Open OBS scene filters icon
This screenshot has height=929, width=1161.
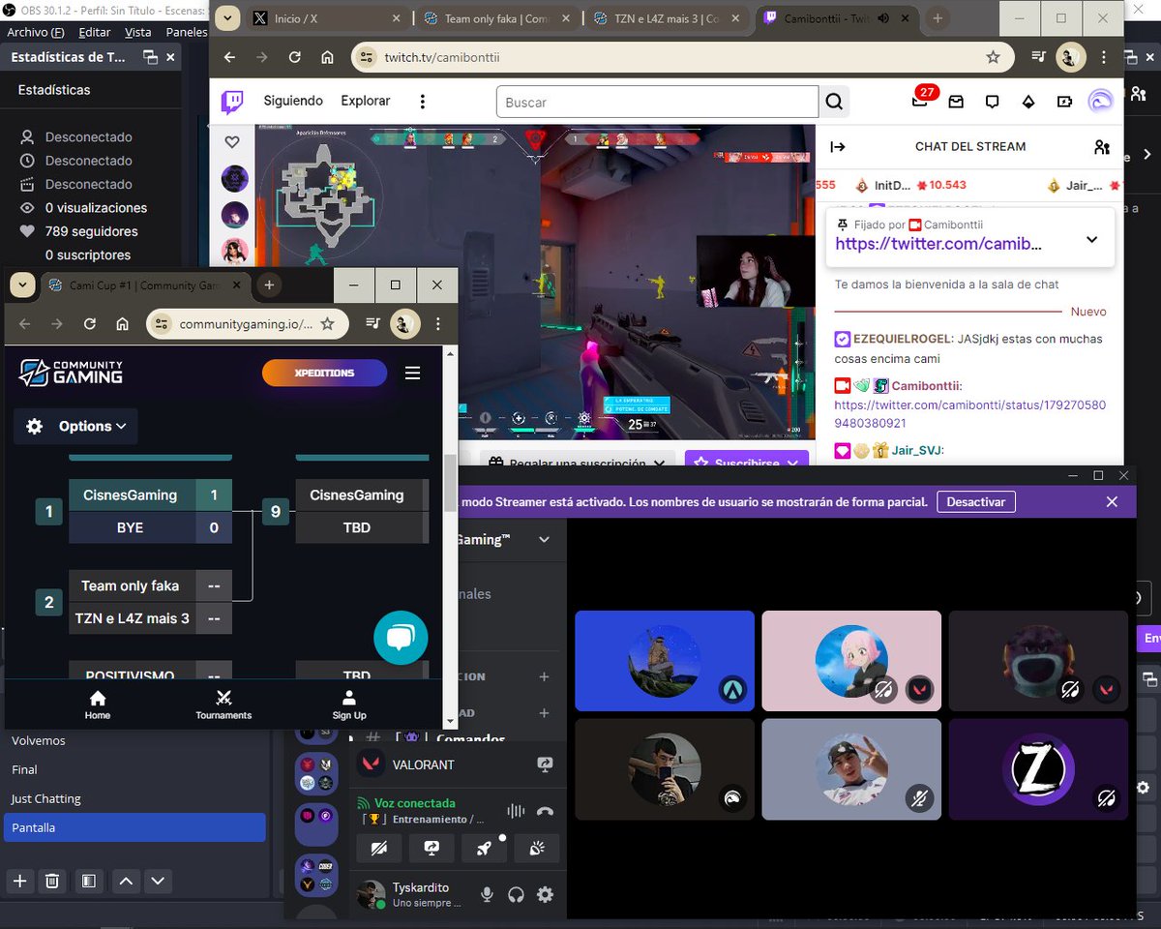(88, 881)
